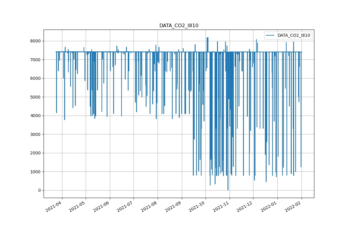Pick the 2021-07 x-axis tick label
The image size is (349, 247).
pyautogui.click(x=126, y=206)
